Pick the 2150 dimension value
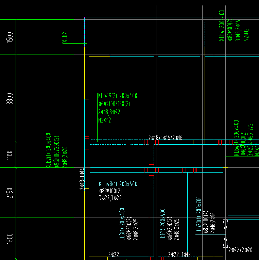The width and height of the screenshot is (259, 260). [x=10, y=193]
